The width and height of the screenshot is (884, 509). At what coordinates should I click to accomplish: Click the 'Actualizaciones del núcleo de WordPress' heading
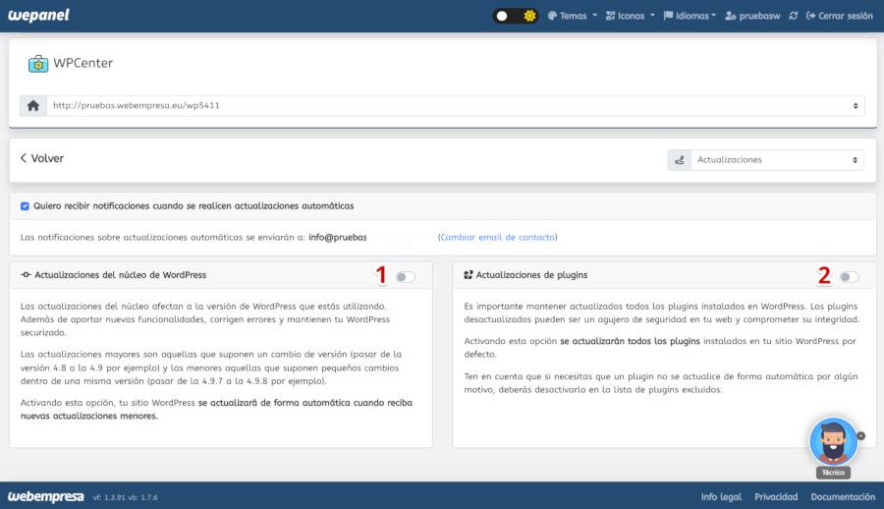coord(121,275)
